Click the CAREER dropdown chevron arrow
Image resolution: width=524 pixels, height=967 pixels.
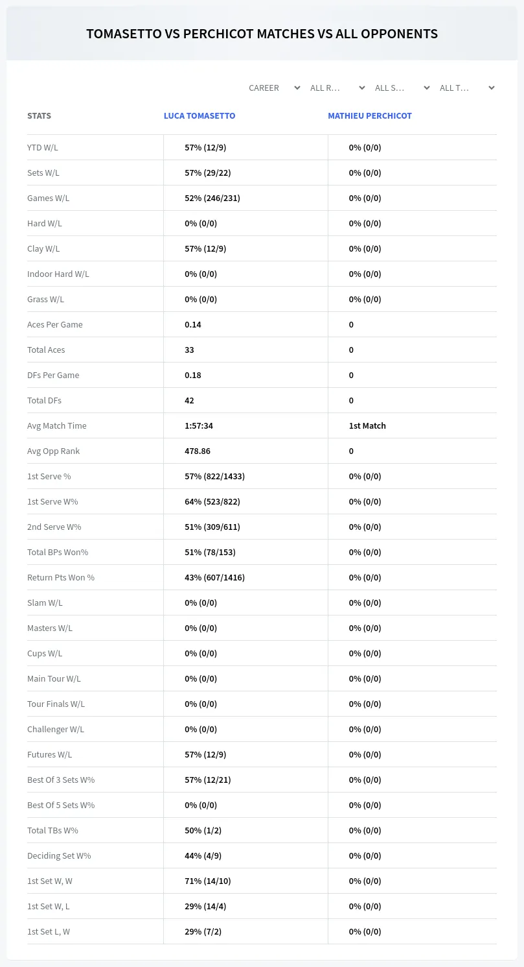click(297, 88)
